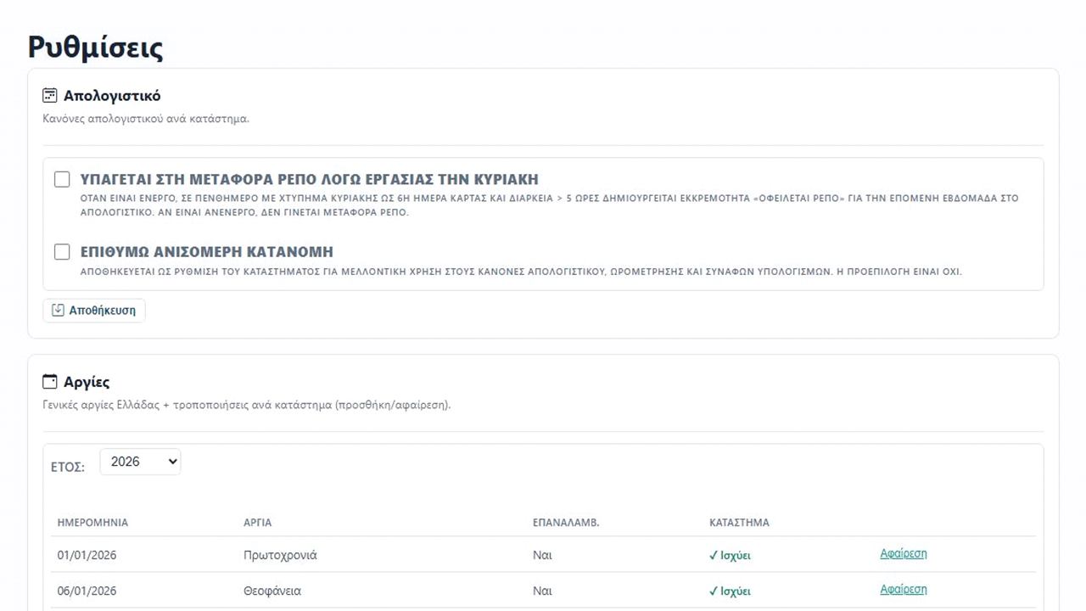Viewport: 1086px width, 611px height.
Task: Select the date 01/01/2026 cell
Action: click(87, 555)
